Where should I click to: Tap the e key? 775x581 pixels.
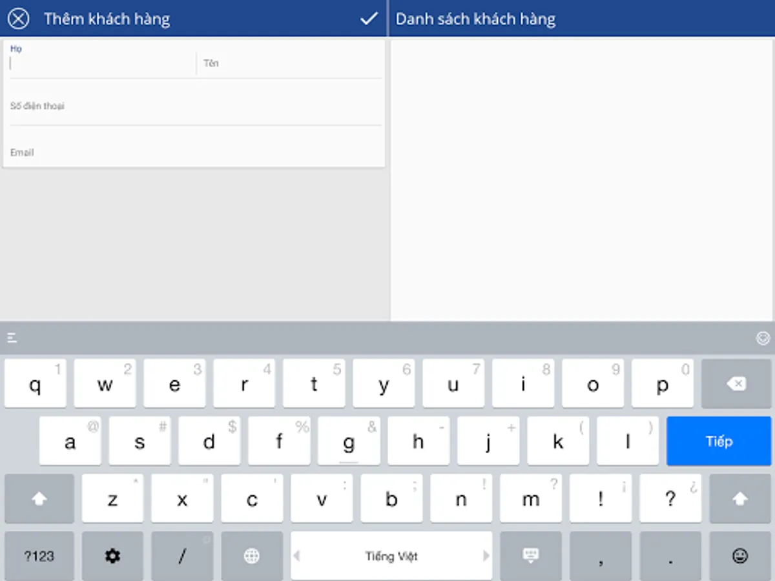(174, 384)
